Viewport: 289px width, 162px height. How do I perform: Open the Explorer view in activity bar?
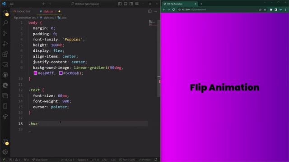pyautogui.click(x=5, y=13)
